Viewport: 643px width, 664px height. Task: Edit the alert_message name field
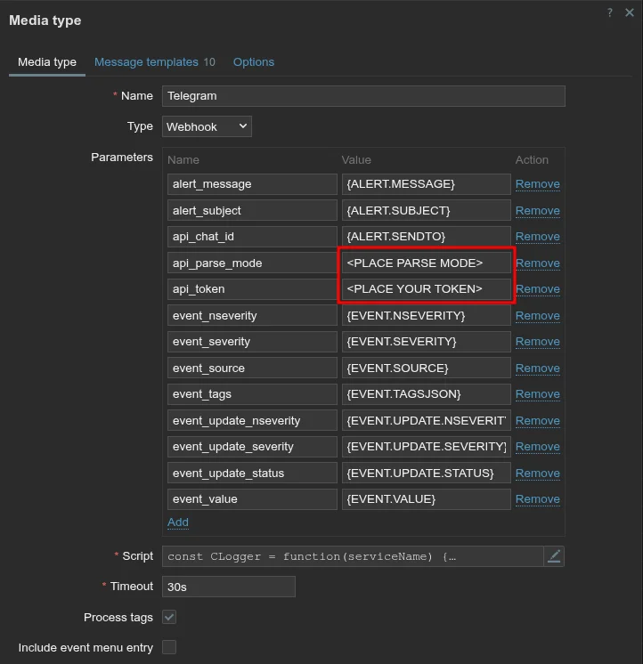tap(252, 184)
